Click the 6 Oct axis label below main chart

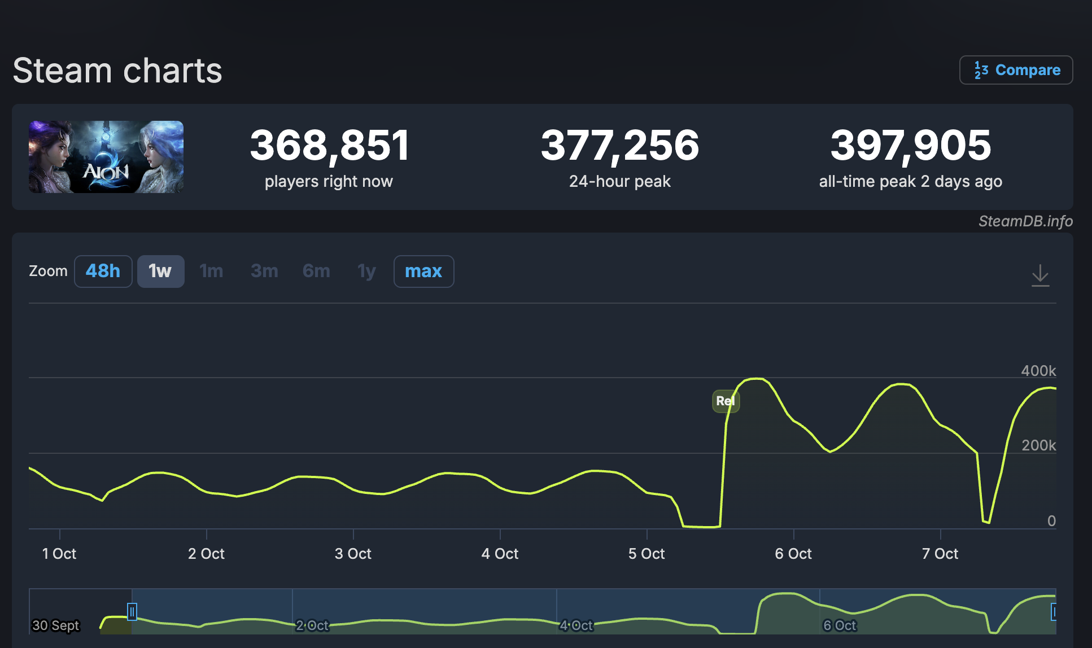(x=793, y=554)
